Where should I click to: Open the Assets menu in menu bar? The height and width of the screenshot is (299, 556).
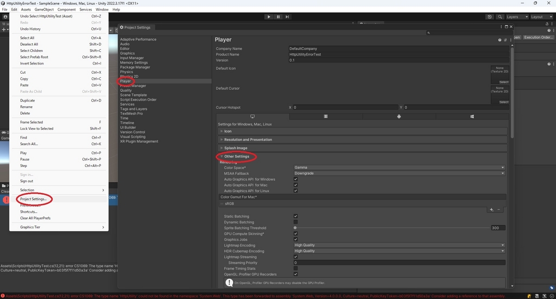click(x=26, y=9)
